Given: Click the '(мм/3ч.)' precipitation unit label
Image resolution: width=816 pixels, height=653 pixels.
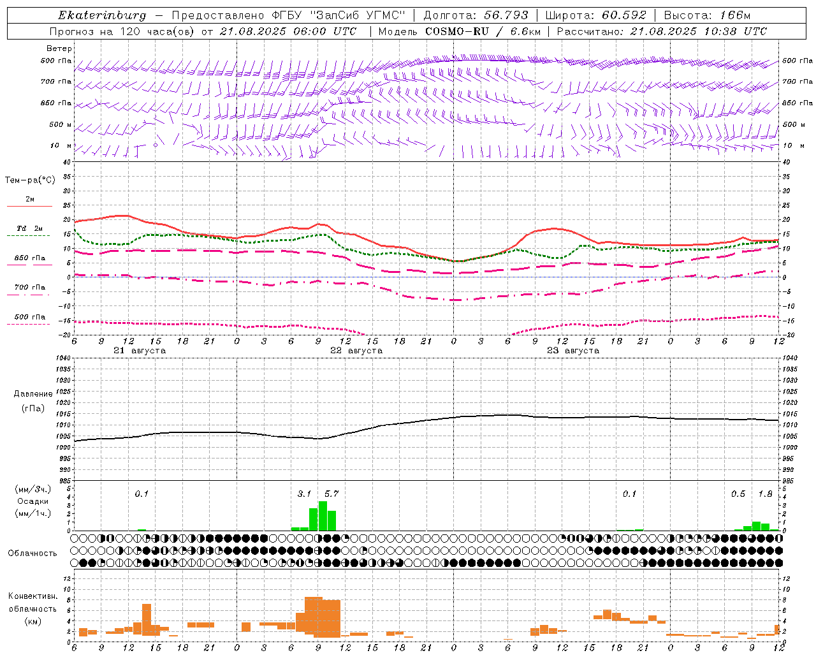Looking at the screenshot, I should (x=33, y=489).
